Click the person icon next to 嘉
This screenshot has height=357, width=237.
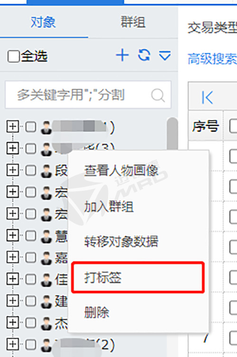tap(46, 258)
